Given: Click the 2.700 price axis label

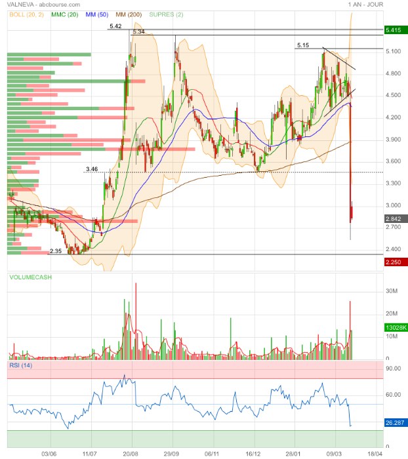Looking at the screenshot, I should [x=394, y=227].
